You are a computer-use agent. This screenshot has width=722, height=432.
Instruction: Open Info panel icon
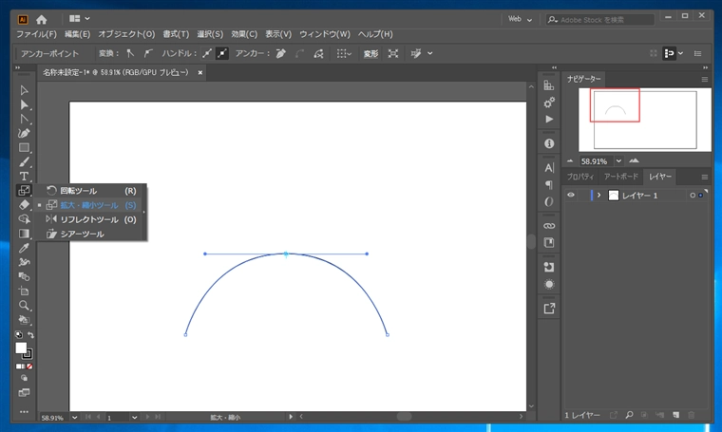point(549,143)
